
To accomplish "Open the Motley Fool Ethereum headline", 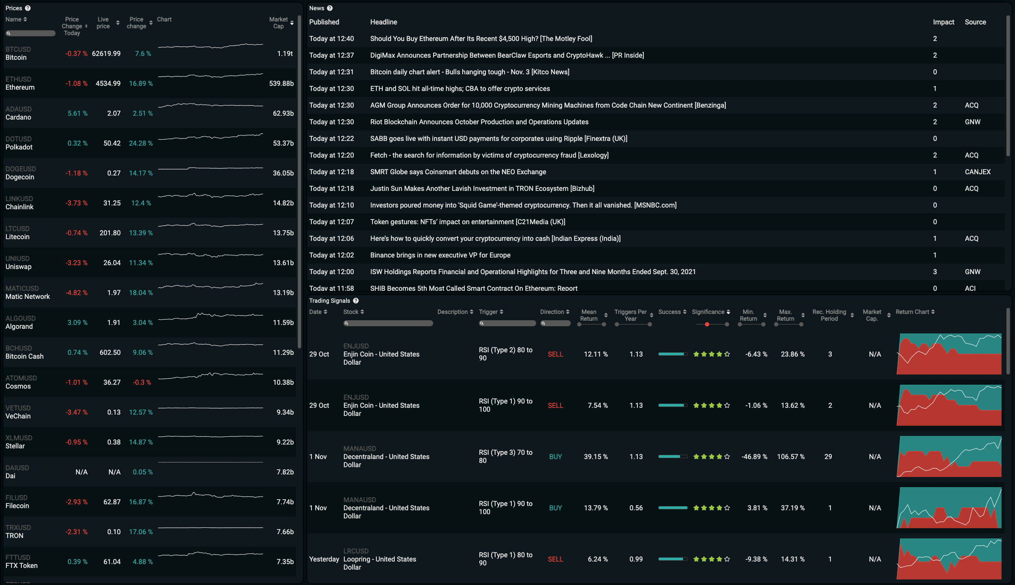I will click(481, 38).
